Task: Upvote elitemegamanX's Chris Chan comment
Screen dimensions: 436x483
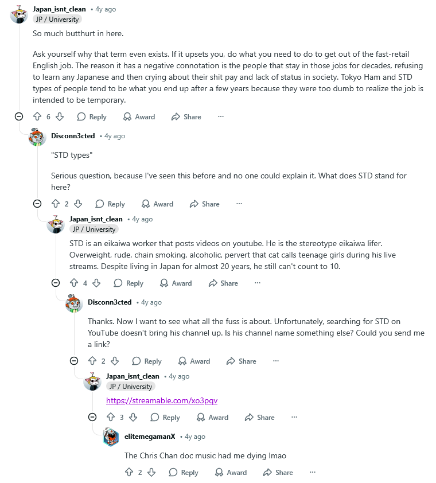Action: tap(129, 472)
